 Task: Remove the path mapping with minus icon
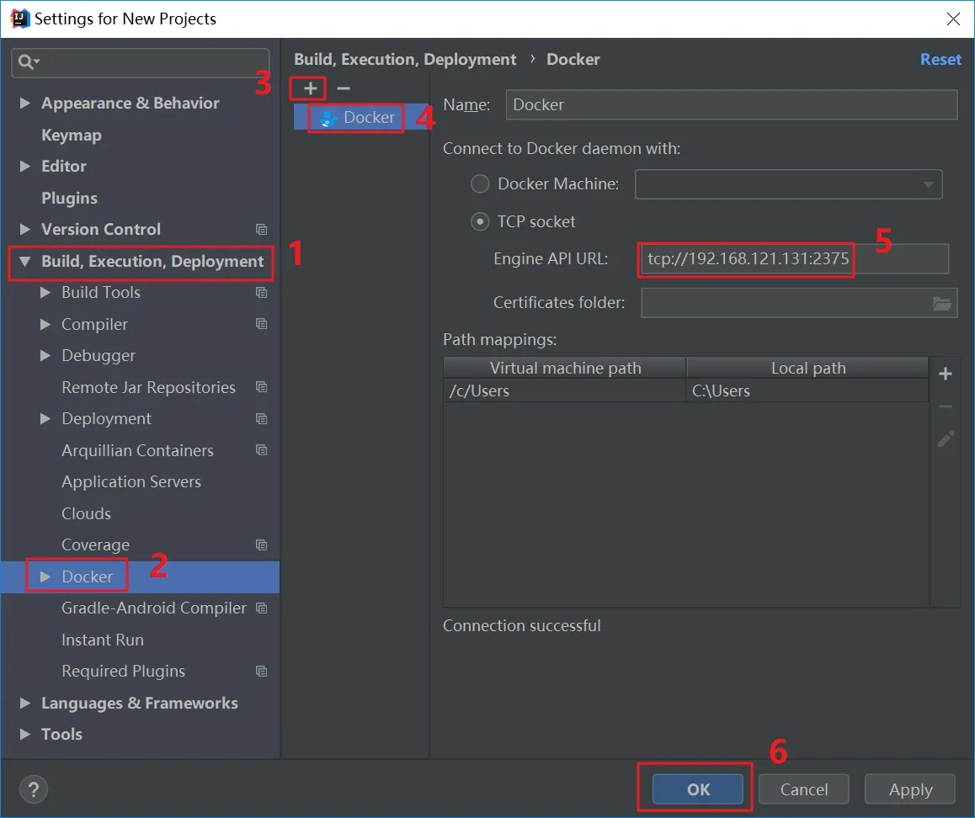946,406
